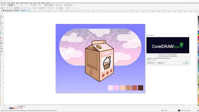The image size is (199, 112).
Task: Click the dark brown swatch on canvas
Action: point(140,88)
